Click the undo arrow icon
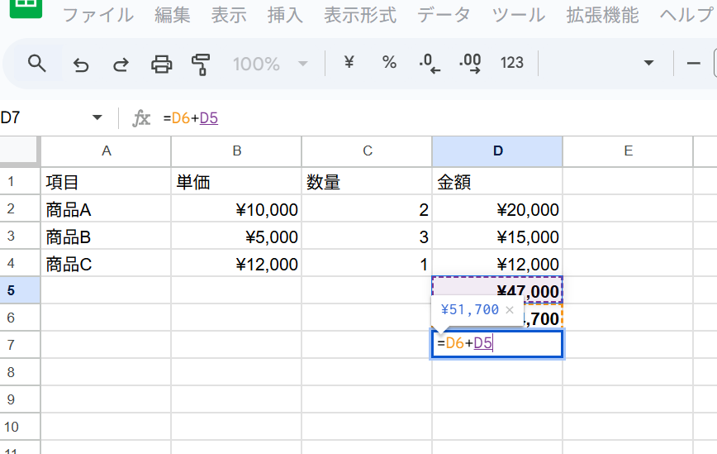The height and width of the screenshot is (454, 717). click(x=81, y=64)
